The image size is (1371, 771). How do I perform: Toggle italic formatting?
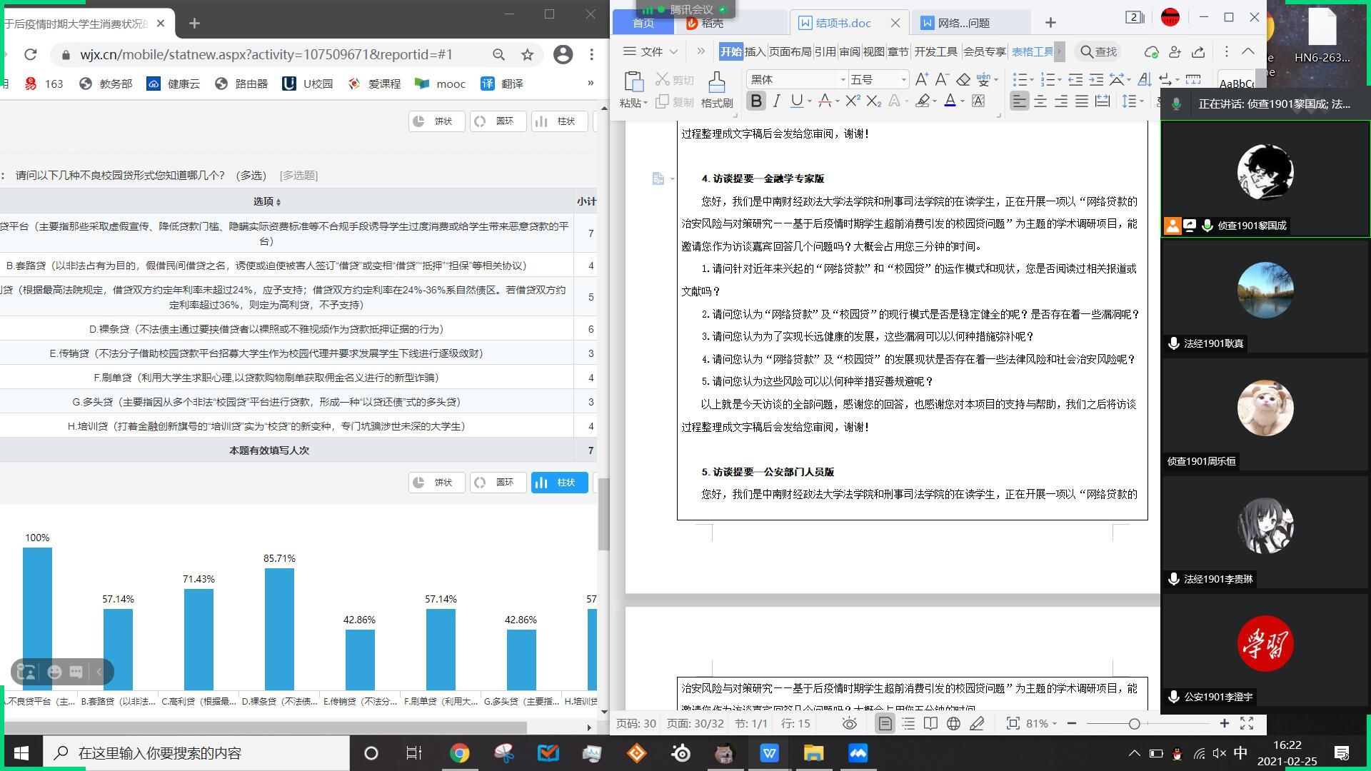(776, 101)
